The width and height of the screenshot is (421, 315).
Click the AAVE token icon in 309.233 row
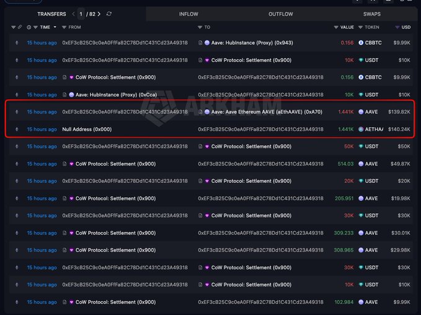pyautogui.click(x=361, y=233)
